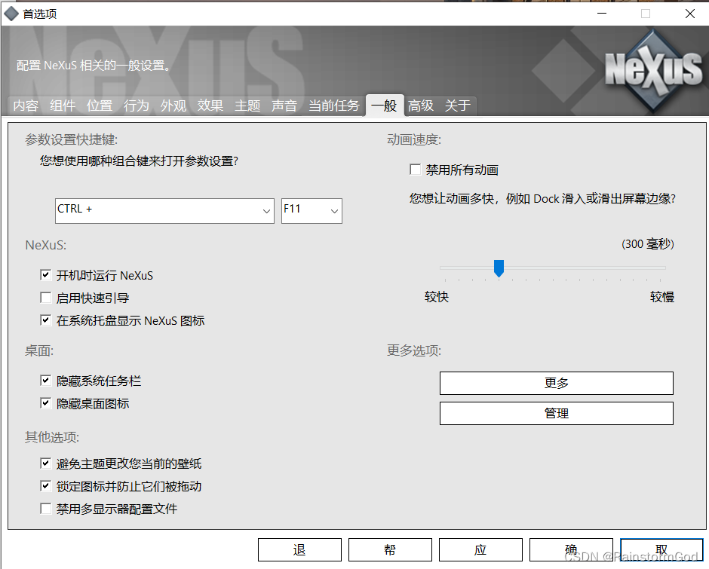Enable 禁用所有动画 checkbox
The height and width of the screenshot is (569, 709).
[x=415, y=170]
